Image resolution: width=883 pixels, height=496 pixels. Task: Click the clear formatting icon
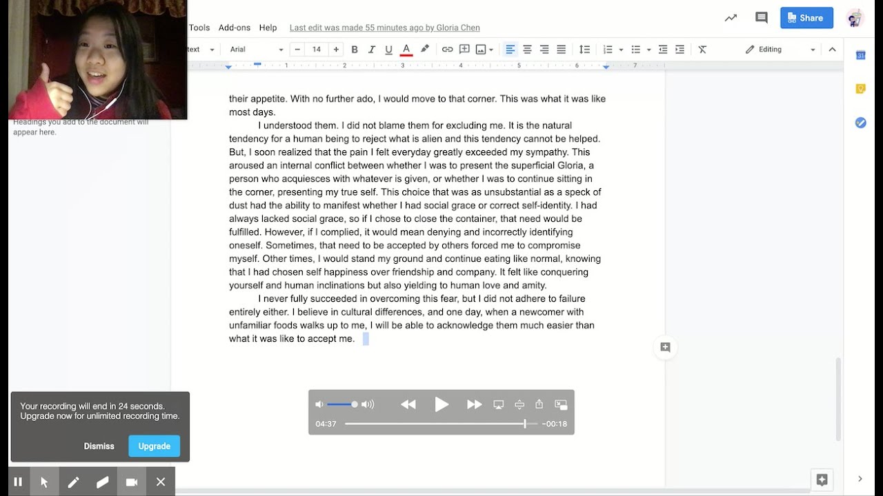[702, 50]
